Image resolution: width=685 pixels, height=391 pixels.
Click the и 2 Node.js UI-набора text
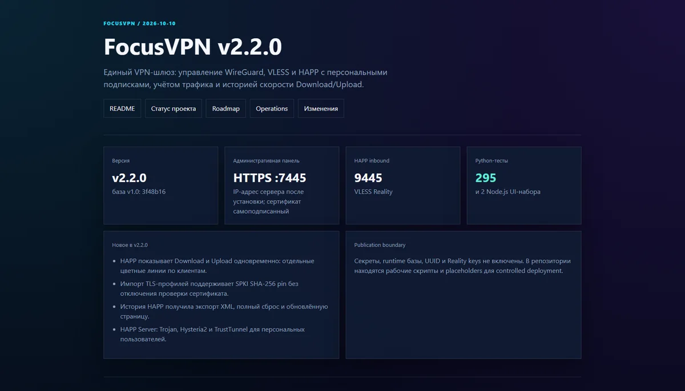[x=507, y=192]
